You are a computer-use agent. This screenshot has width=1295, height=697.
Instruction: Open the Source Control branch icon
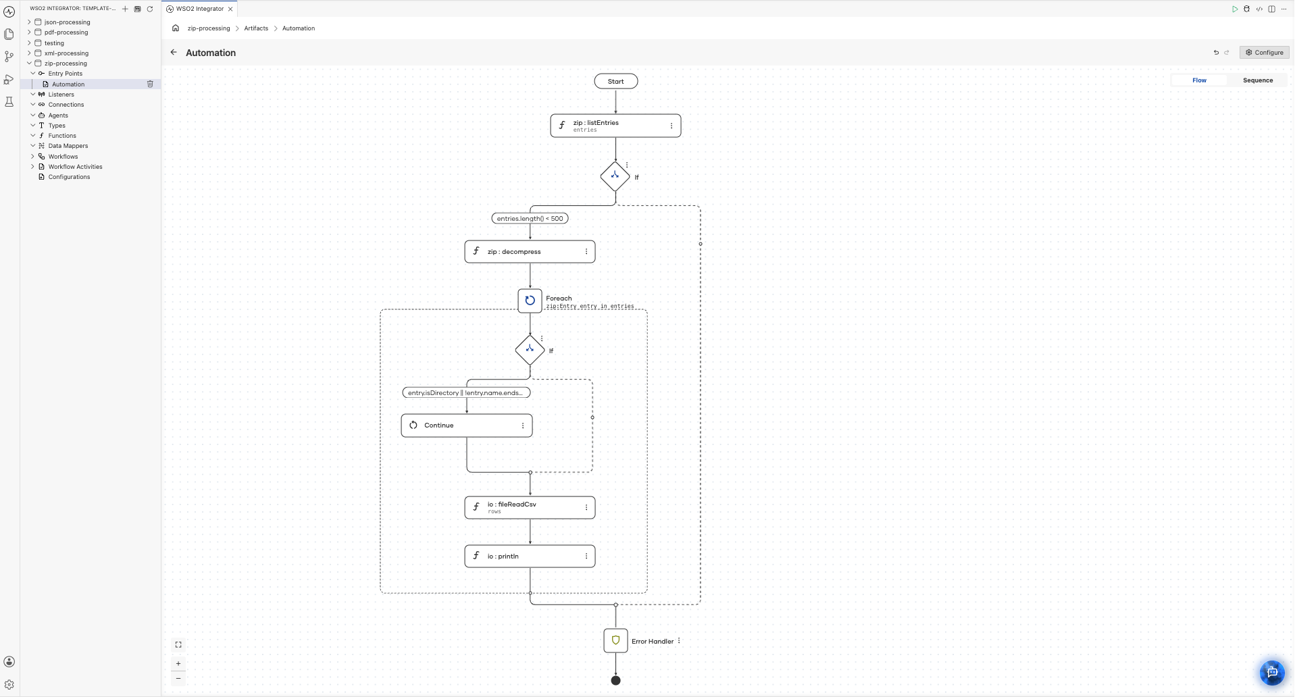point(9,57)
